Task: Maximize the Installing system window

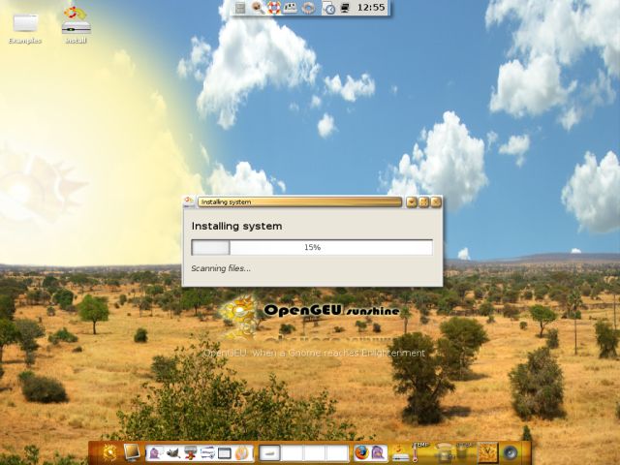Action: point(424,202)
